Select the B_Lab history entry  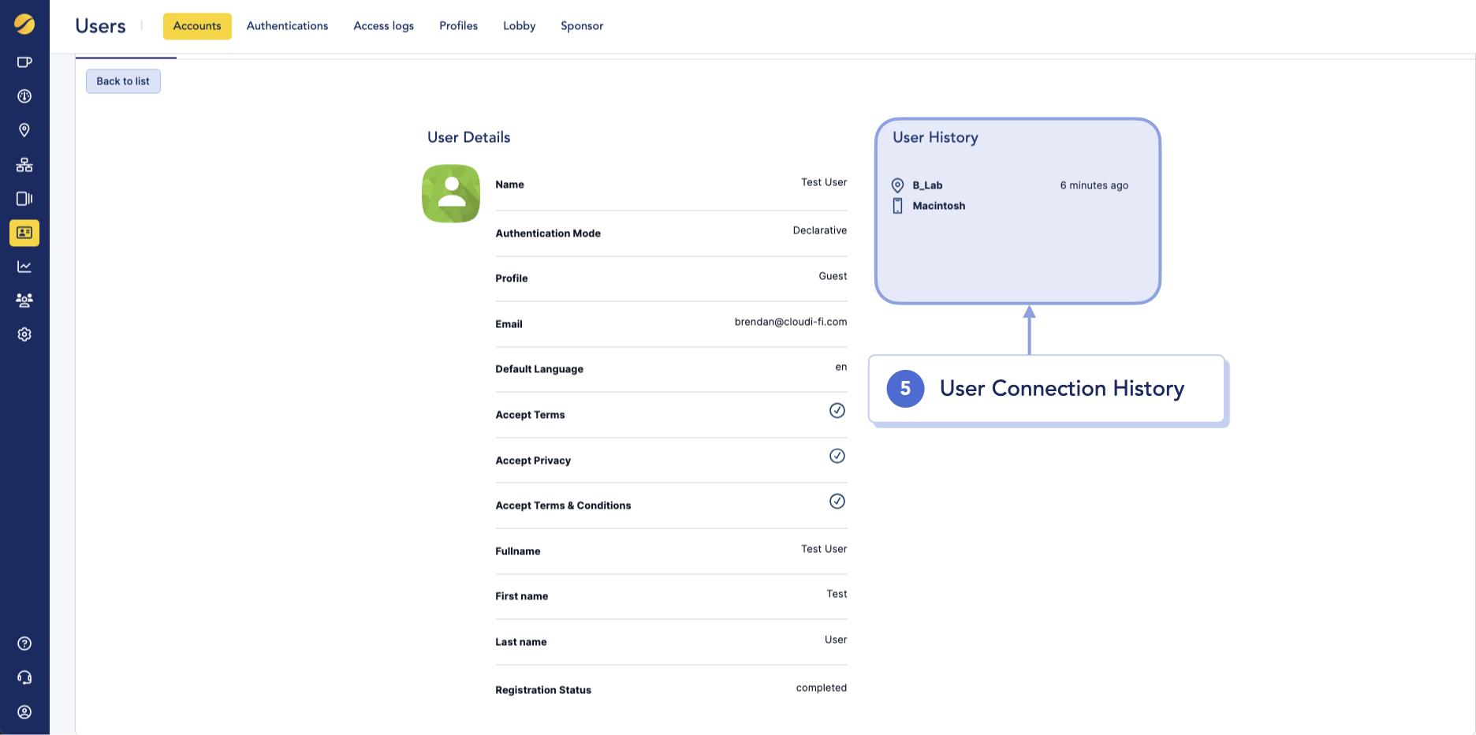[x=927, y=185]
